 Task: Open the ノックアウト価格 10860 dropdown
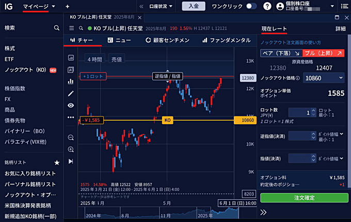coord(324,78)
